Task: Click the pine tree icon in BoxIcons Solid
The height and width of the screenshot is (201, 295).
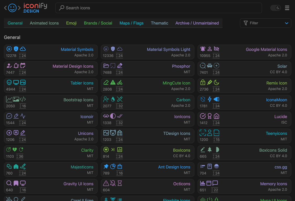Action: click(x=210, y=150)
